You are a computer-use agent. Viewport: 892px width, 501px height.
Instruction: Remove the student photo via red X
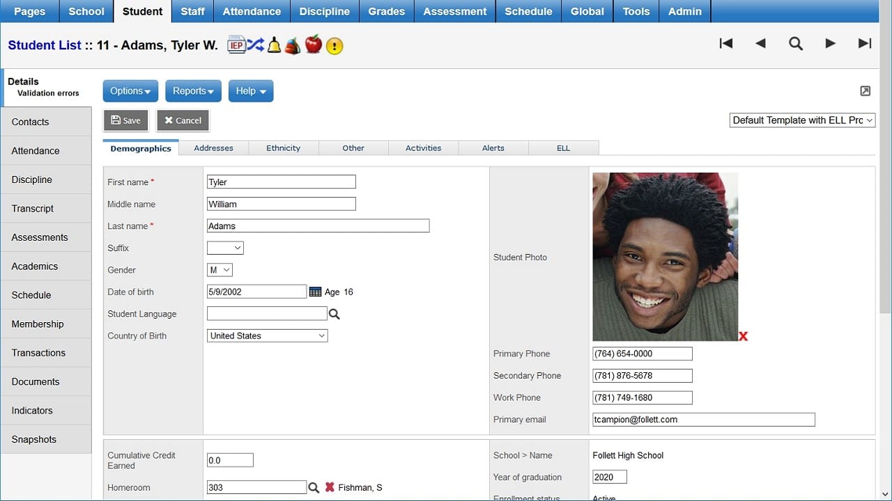click(x=743, y=336)
